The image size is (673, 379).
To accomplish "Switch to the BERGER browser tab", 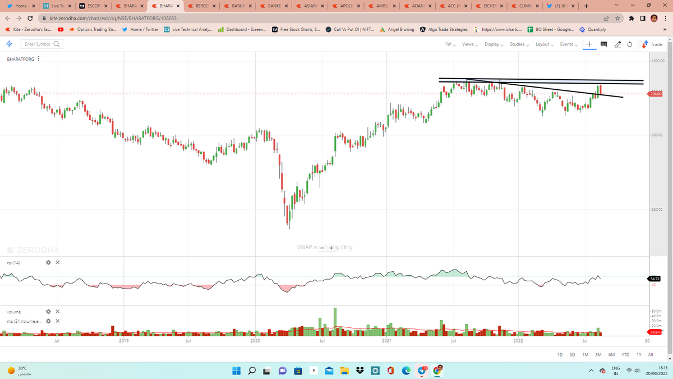I will [x=201, y=6].
